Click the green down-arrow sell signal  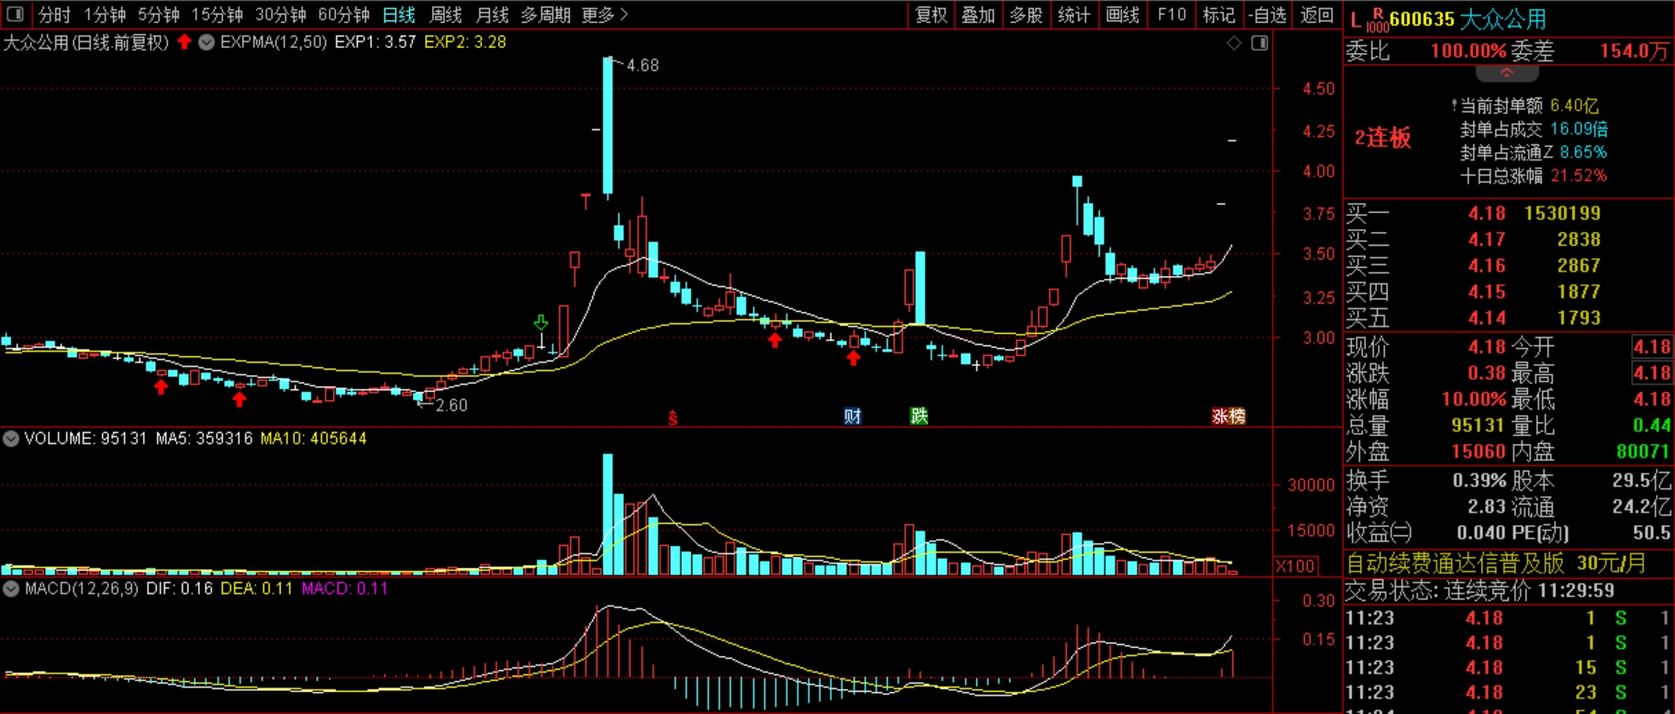(x=542, y=322)
